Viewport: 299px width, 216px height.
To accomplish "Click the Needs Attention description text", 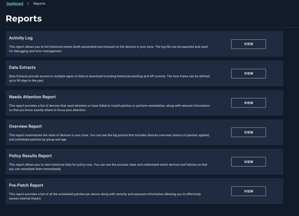I will coord(110,108).
